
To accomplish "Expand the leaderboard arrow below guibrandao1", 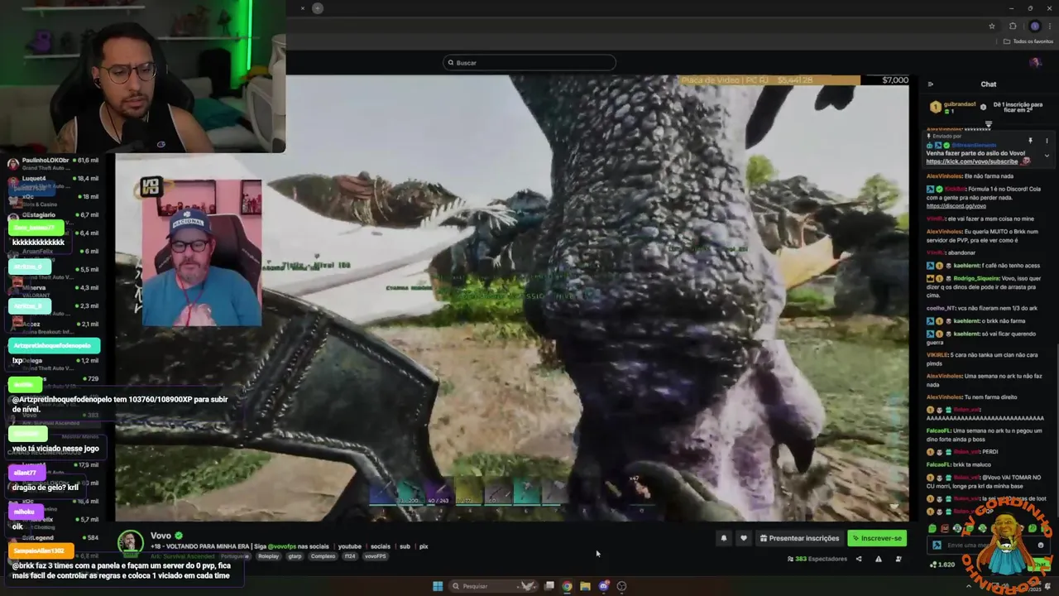I will click(x=988, y=124).
